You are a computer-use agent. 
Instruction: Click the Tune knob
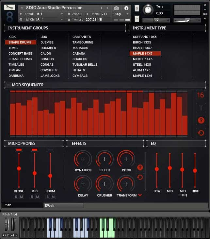[x=148, y=10]
